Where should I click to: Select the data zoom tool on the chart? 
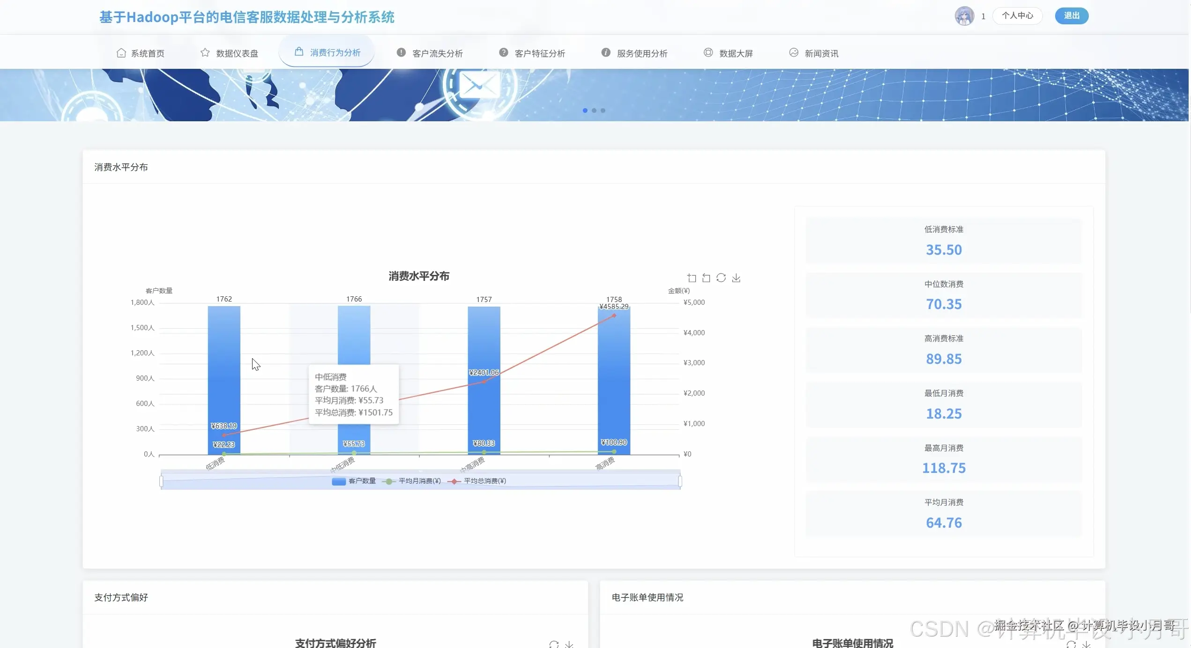(x=692, y=278)
